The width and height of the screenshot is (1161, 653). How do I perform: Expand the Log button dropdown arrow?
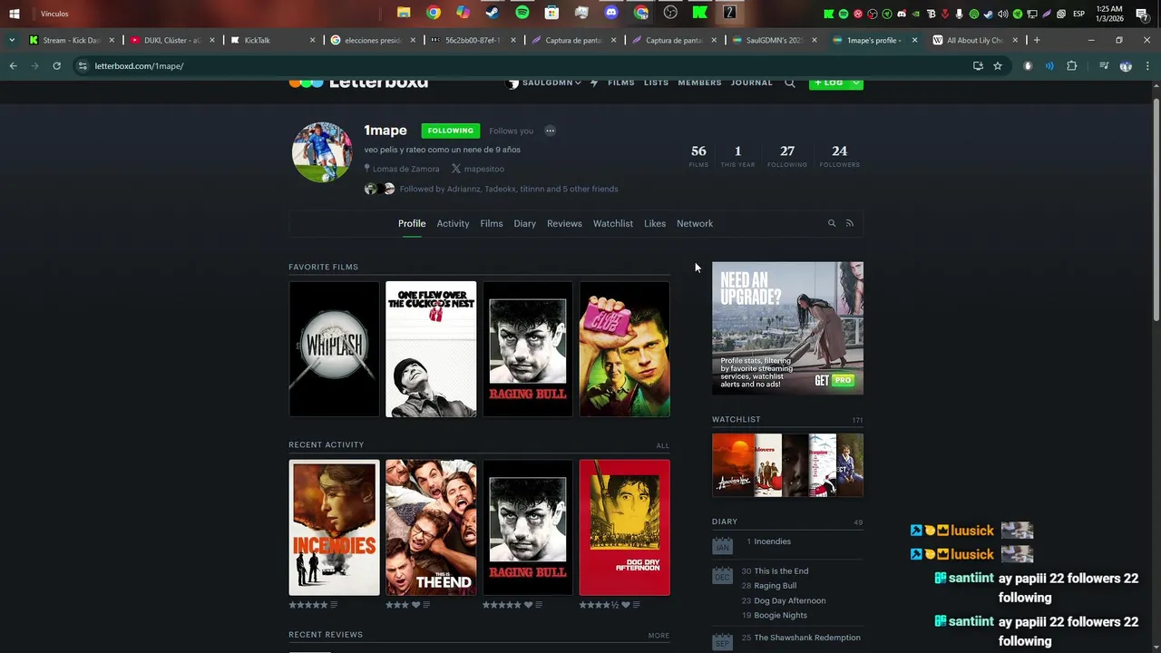pyautogui.click(x=855, y=83)
